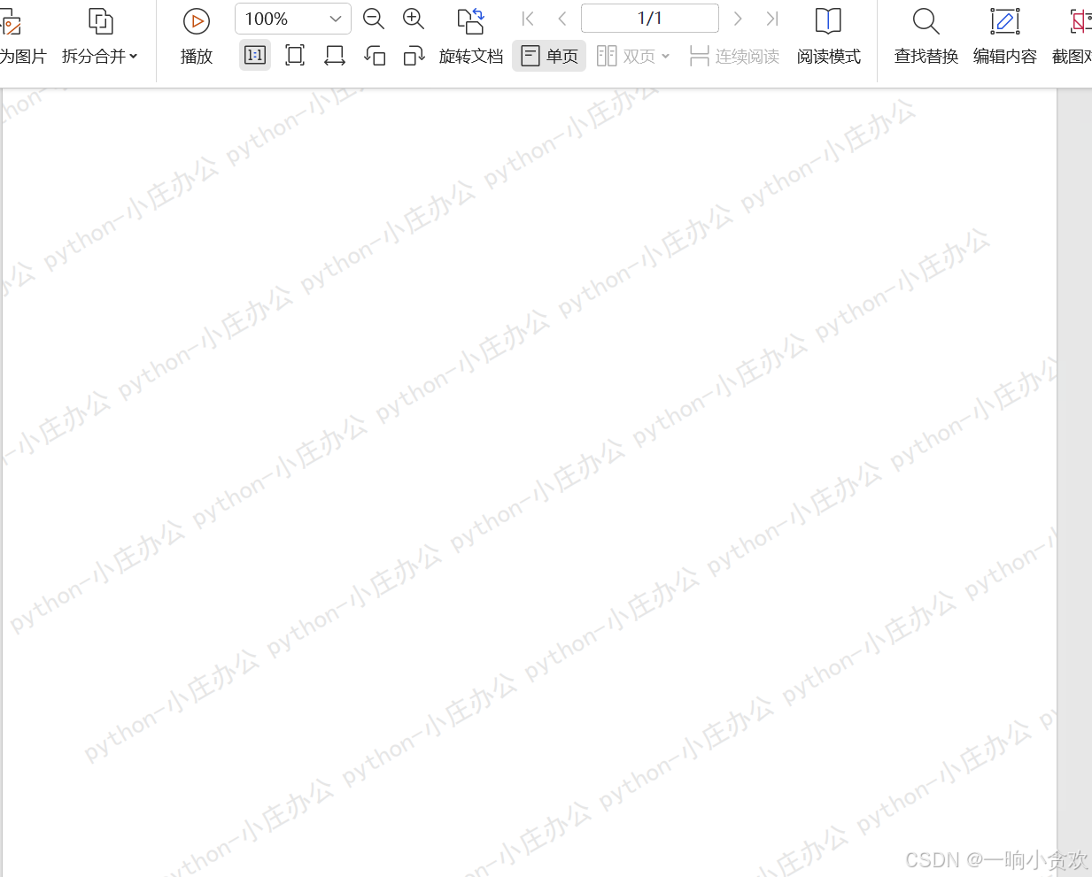Screen dimensions: 1092x877
Task: Click the Play (播放) slideshow button
Action: click(x=196, y=37)
